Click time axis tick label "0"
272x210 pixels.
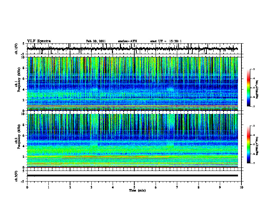[27, 187]
